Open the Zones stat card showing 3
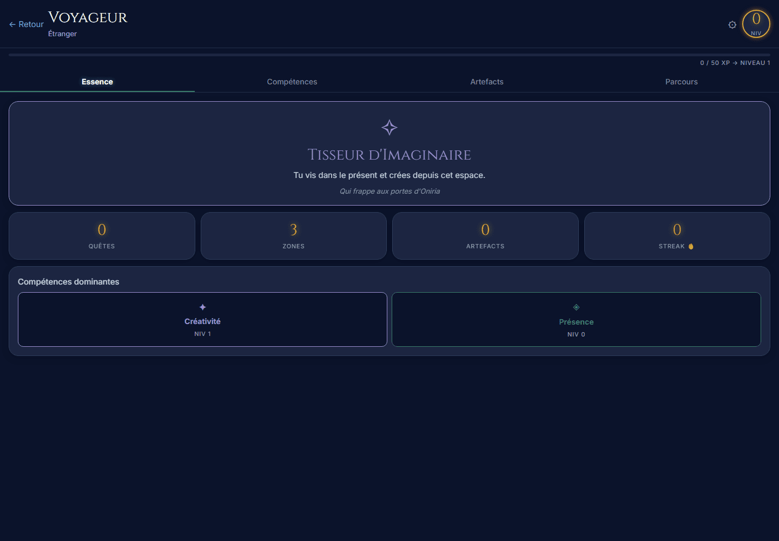Screen dimensions: 779x541 pyautogui.click(x=294, y=236)
